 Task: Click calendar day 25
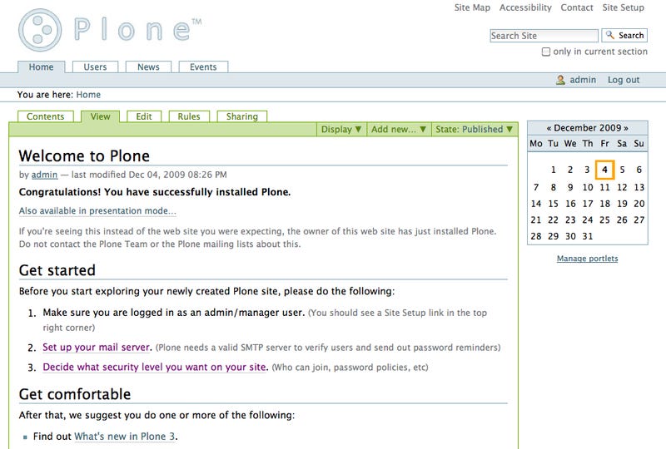[605, 220]
